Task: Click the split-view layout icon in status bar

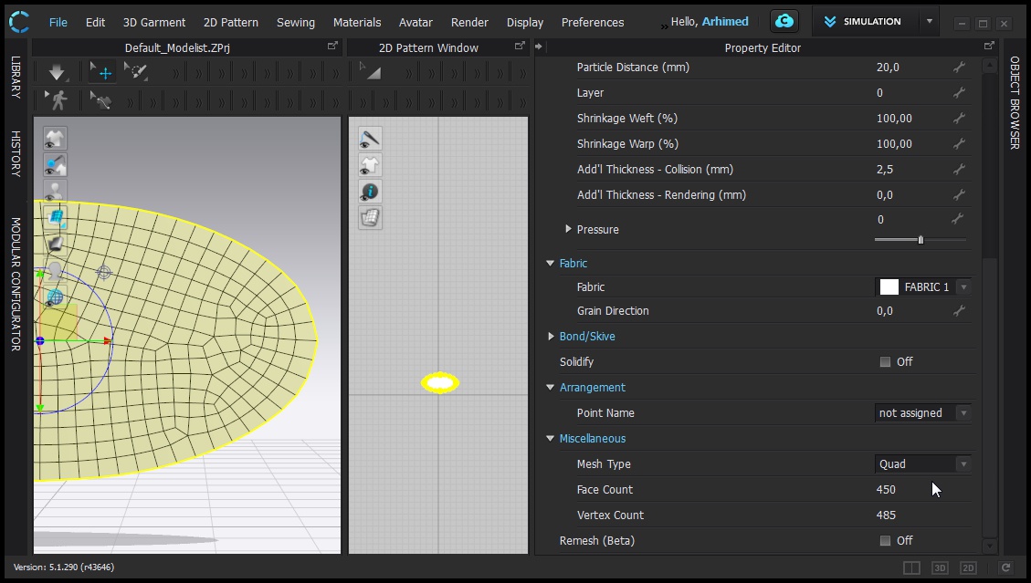Action: (x=911, y=567)
